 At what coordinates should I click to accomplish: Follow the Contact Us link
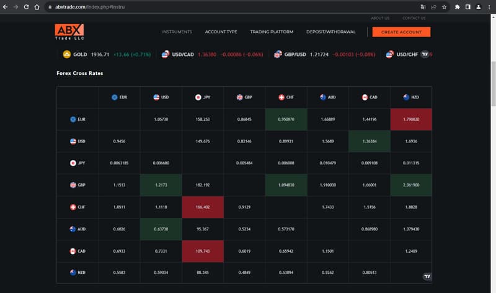(x=414, y=18)
